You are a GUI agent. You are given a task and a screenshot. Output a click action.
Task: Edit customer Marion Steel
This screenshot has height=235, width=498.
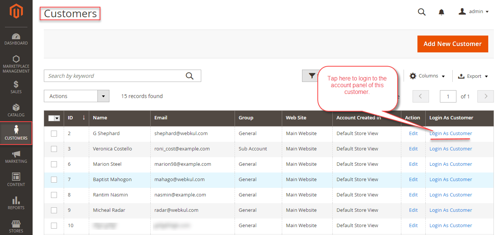point(413,164)
